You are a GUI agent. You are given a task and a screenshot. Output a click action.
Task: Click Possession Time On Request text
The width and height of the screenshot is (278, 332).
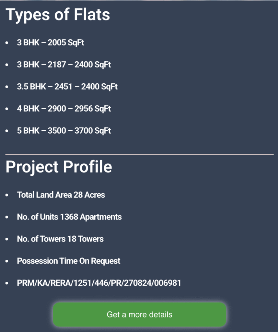coord(69,261)
